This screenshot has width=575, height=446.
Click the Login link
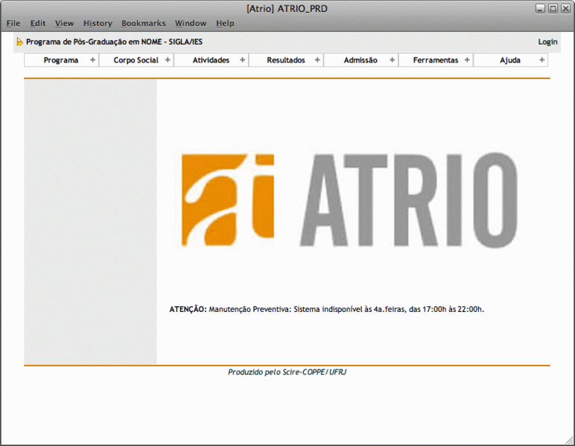pos(547,42)
